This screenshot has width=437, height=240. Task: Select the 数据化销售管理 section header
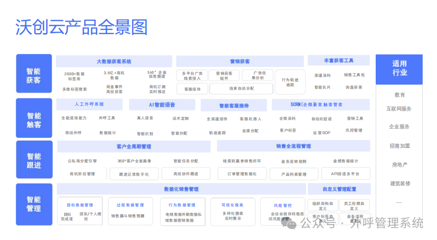tap(181, 189)
